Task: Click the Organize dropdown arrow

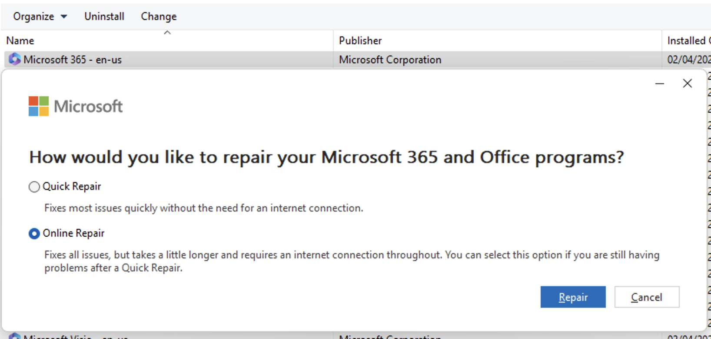Action: tap(63, 16)
